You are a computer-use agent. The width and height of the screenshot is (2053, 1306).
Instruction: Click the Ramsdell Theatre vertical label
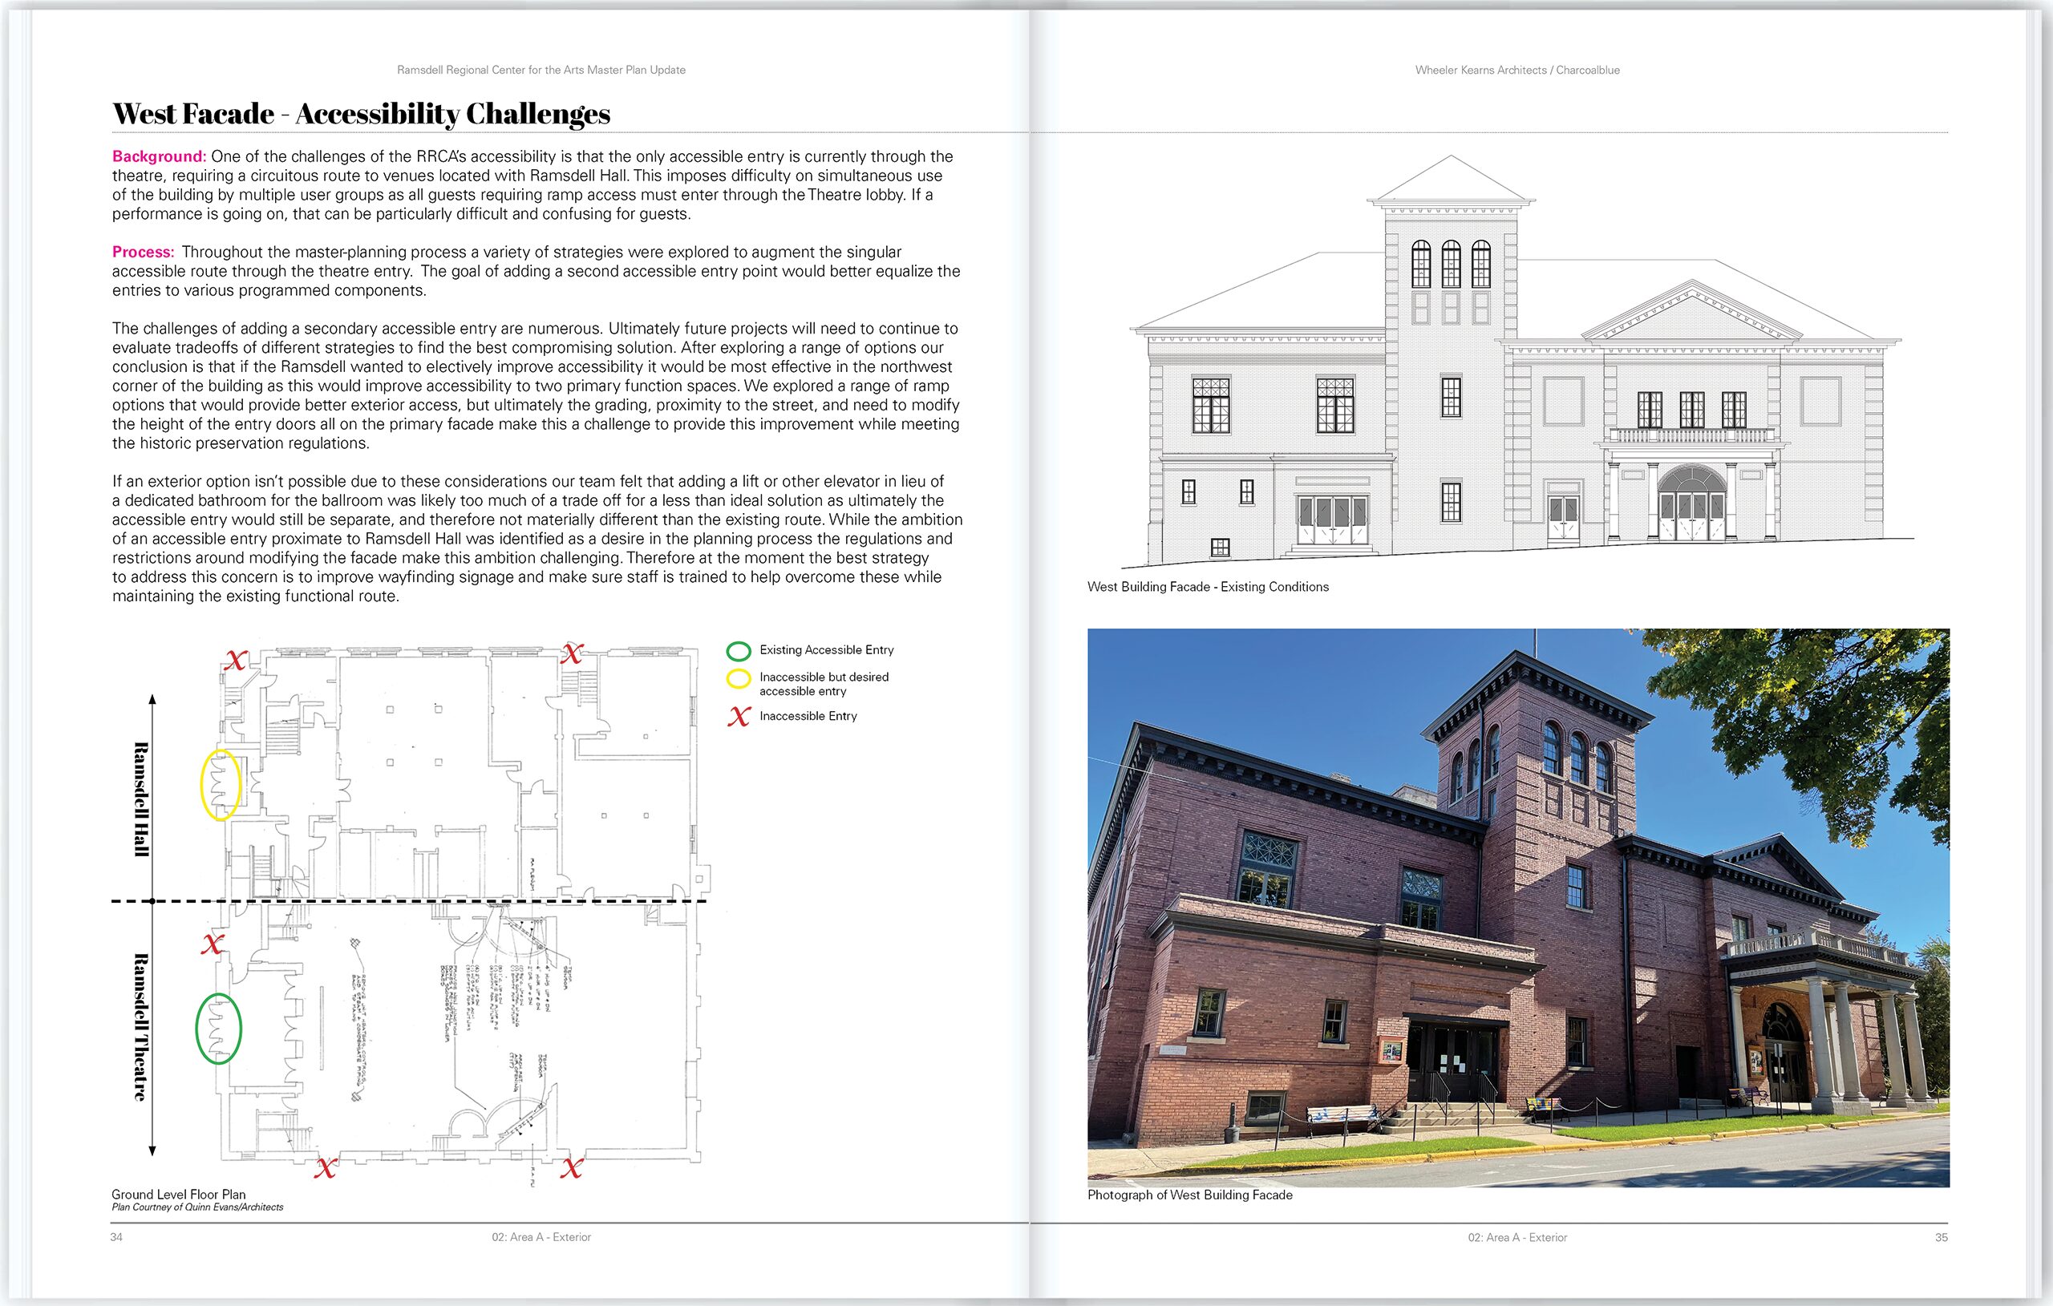coord(141,1027)
